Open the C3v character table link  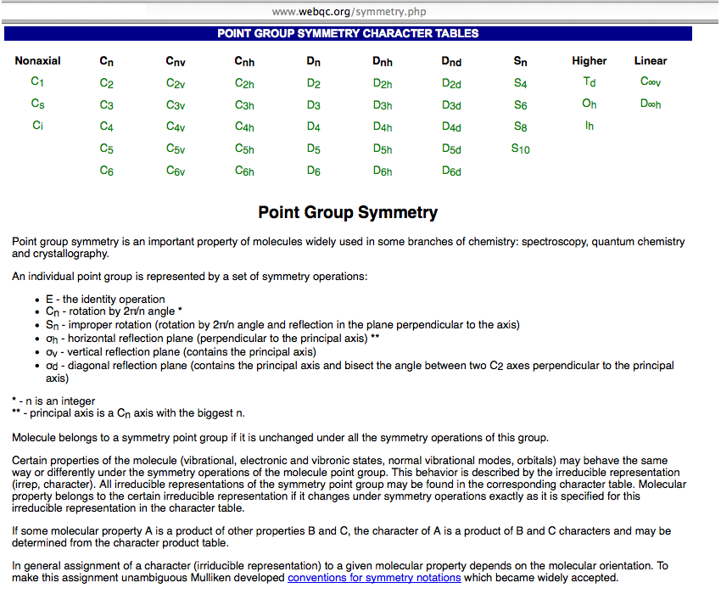[176, 105]
